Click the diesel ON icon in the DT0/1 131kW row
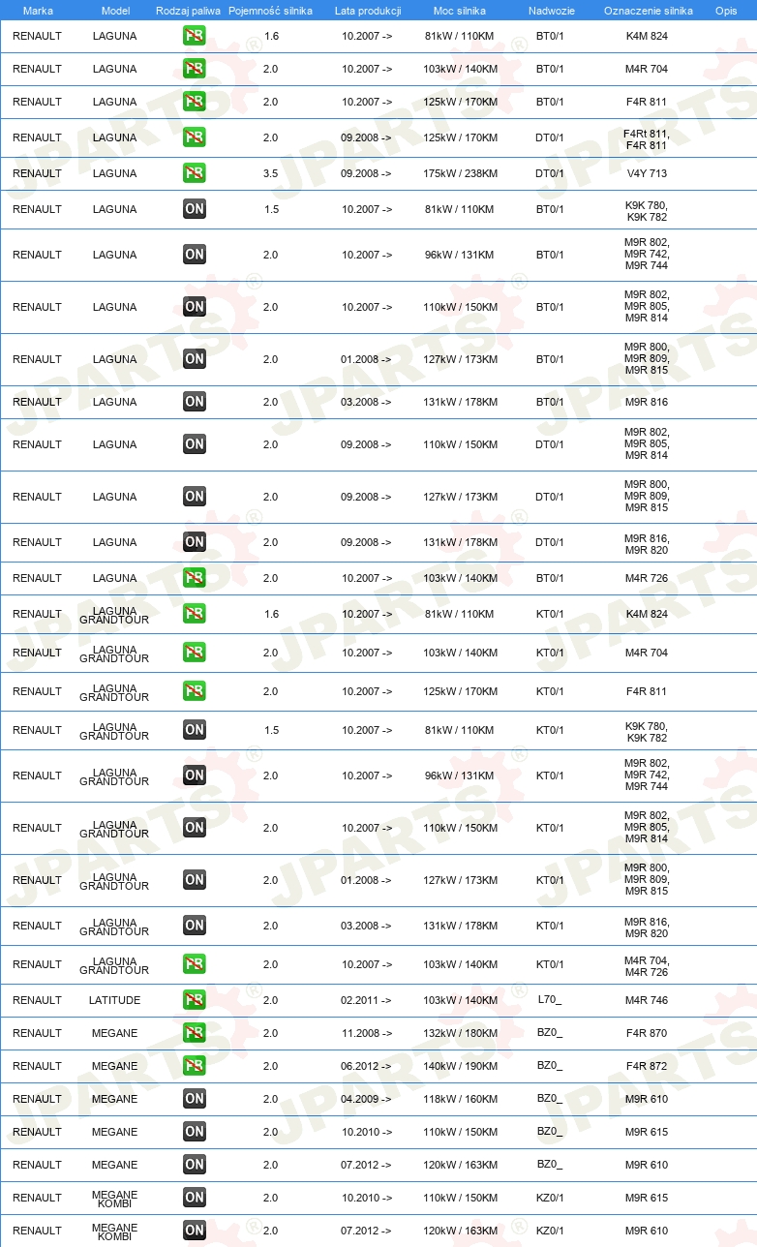The width and height of the screenshot is (757, 1247). (x=195, y=542)
